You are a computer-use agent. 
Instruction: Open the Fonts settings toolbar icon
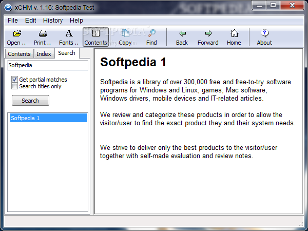click(69, 33)
